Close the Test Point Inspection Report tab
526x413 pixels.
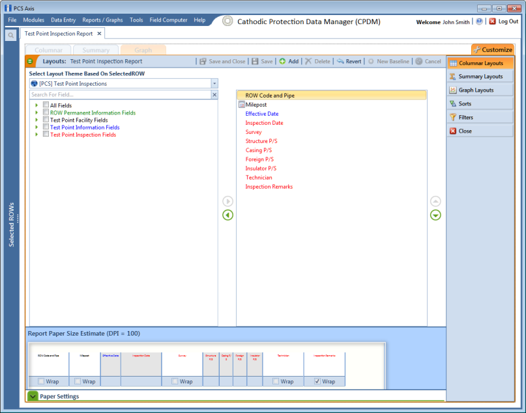[x=99, y=33]
